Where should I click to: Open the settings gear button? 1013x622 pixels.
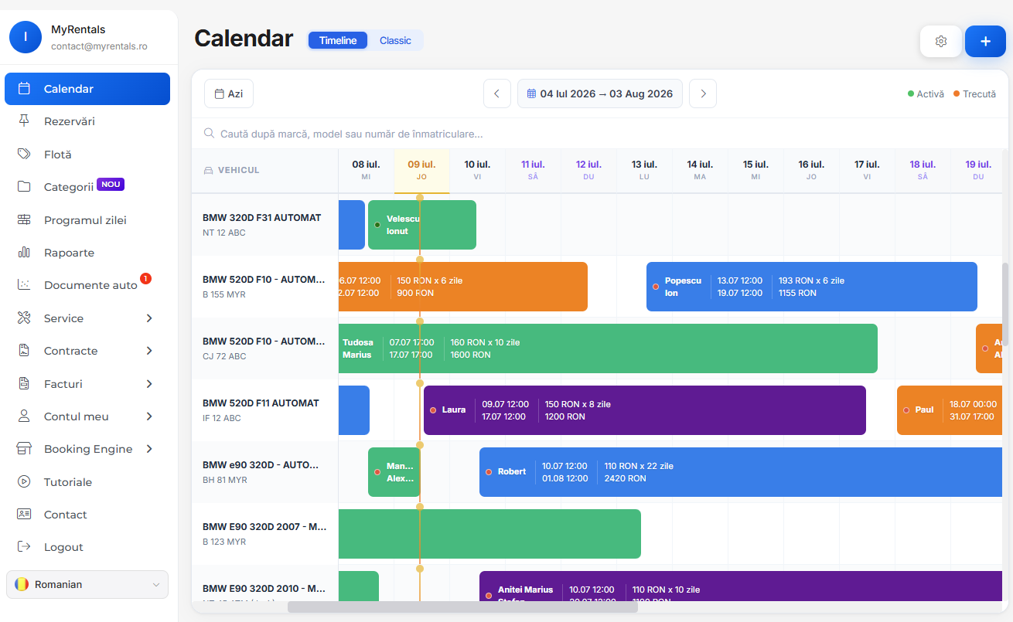coord(941,42)
